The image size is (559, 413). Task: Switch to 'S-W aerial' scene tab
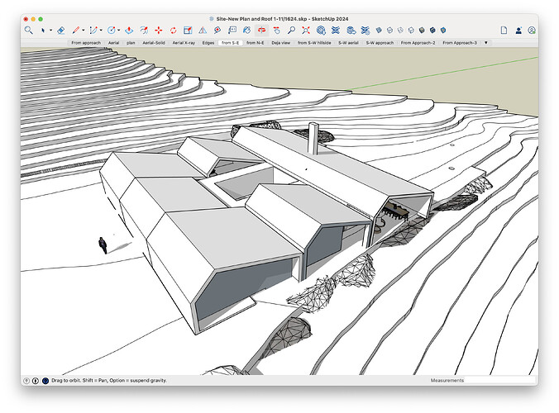click(x=348, y=43)
